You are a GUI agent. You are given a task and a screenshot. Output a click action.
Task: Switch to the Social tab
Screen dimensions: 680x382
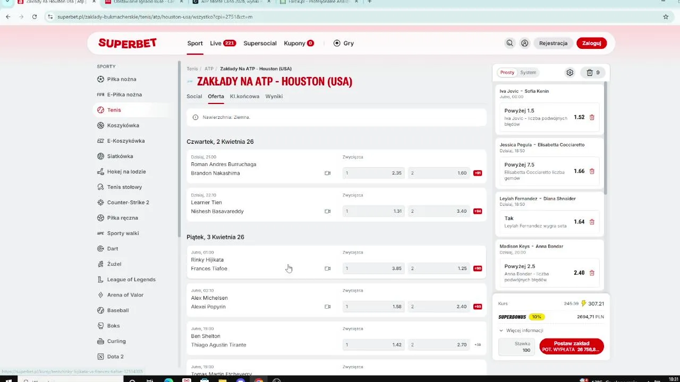(194, 96)
